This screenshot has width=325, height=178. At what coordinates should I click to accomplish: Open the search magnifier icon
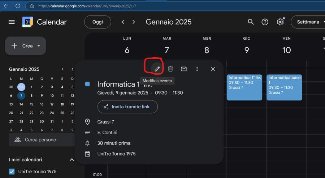point(251,22)
